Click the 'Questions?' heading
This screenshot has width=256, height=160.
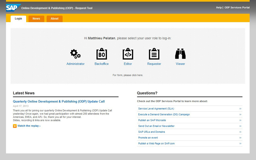tap(147, 93)
